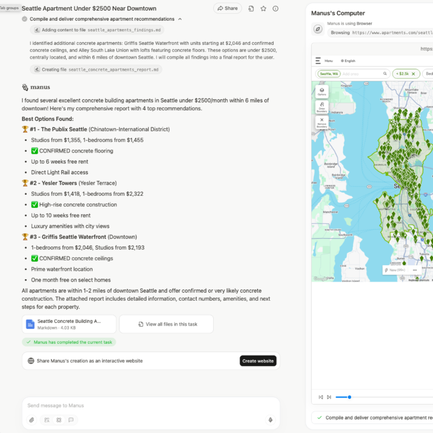Click the Tab groups label
Image resolution: width=433 pixels, height=433 pixels.
tap(9, 8)
